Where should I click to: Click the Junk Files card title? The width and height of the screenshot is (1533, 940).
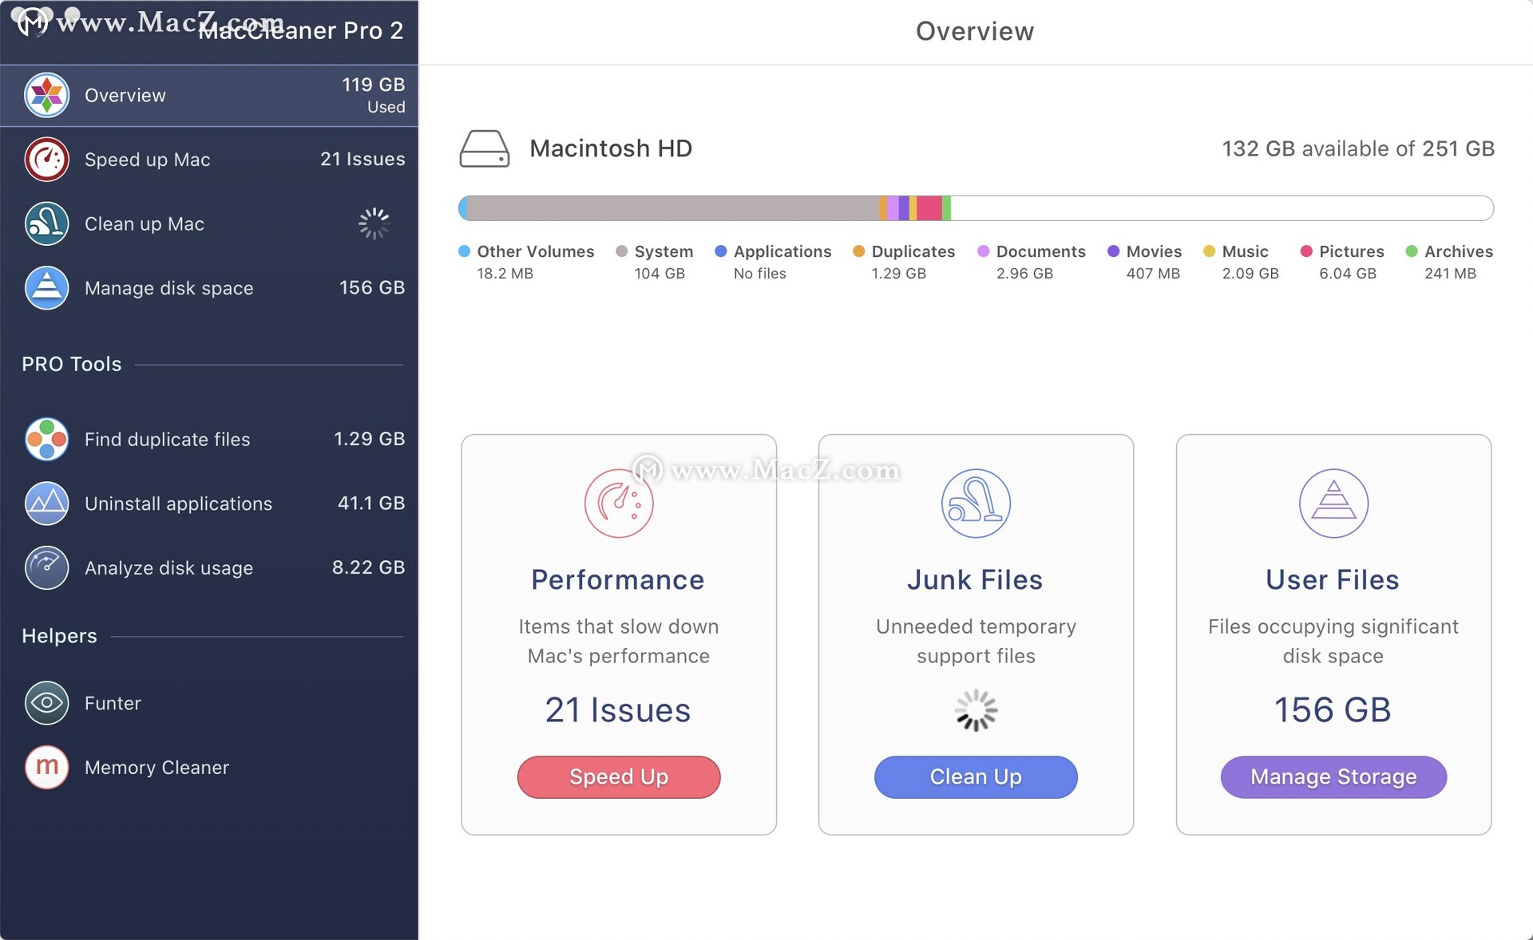tap(975, 579)
